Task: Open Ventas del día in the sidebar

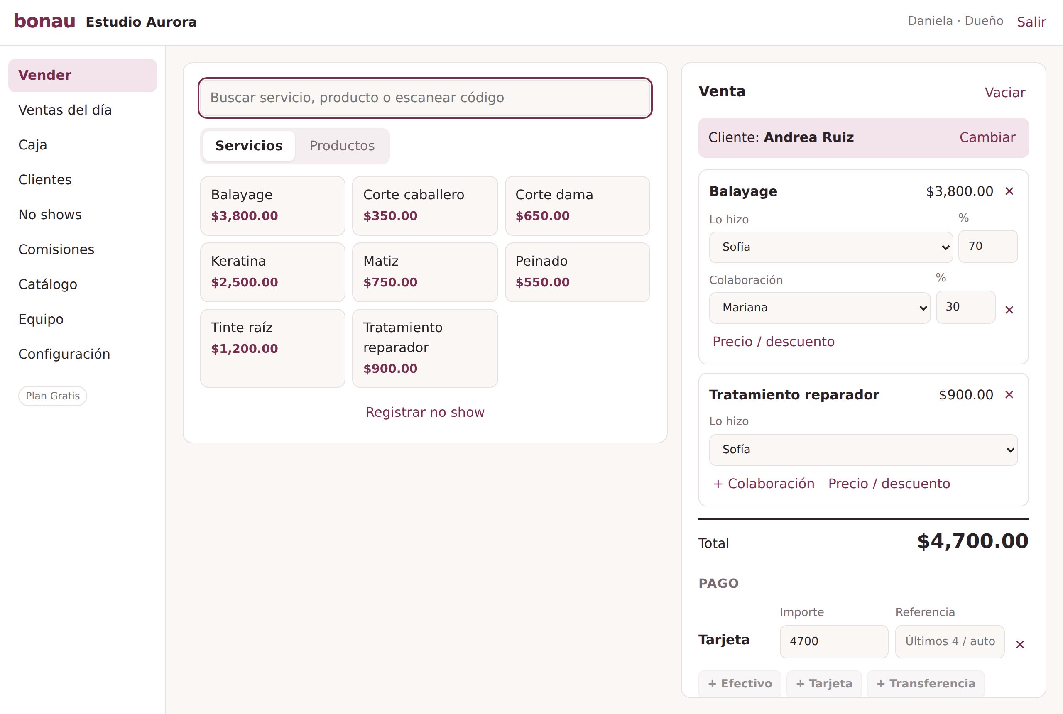Action: [x=83, y=110]
